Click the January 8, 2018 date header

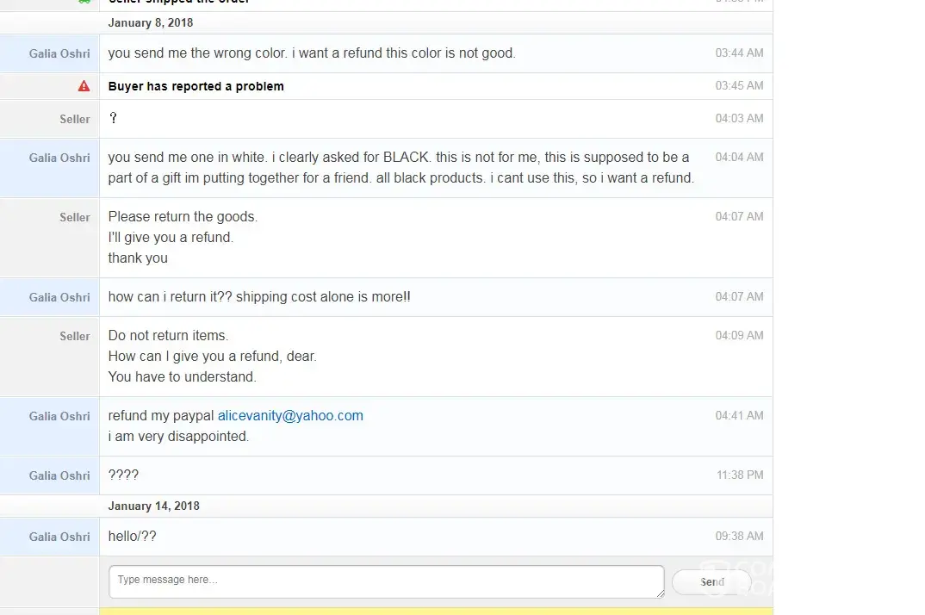[x=150, y=23]
